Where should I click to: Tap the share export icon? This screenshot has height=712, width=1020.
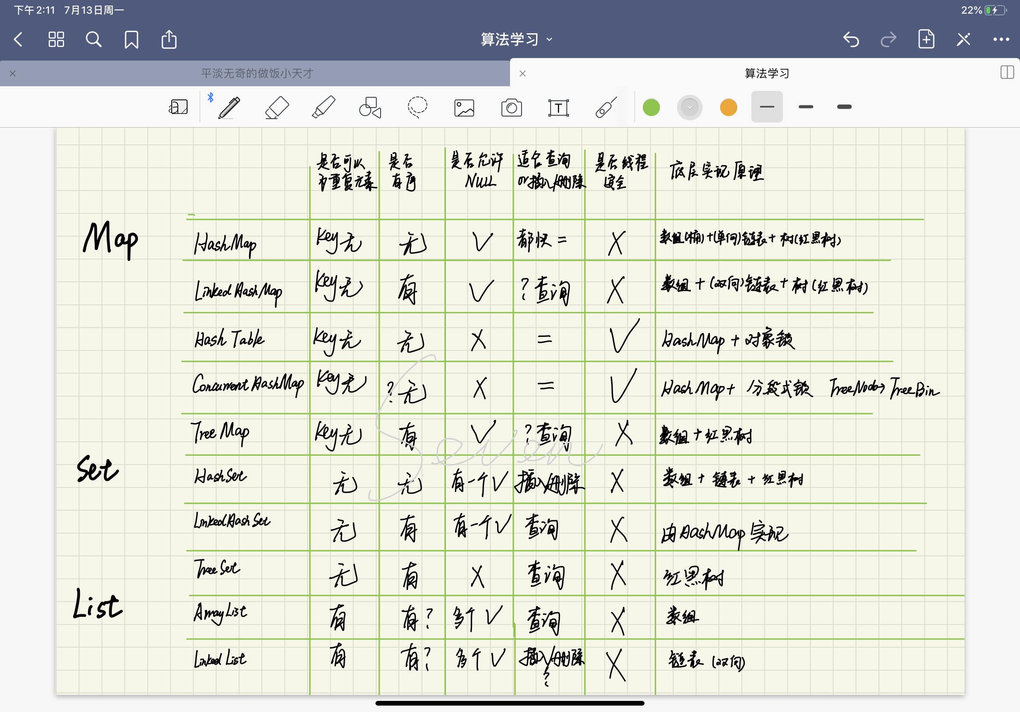click(x=169, y=39)
